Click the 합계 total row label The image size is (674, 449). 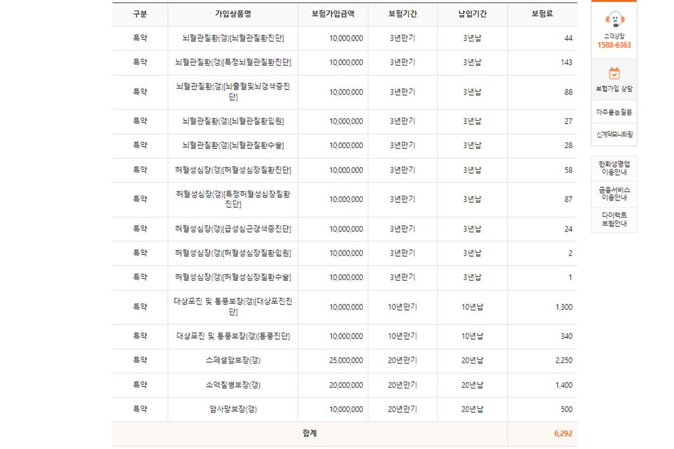(310, 433)
